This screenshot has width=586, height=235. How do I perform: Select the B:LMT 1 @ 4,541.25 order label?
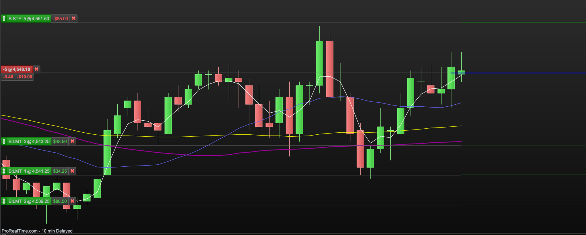click(x=29, y=171)
